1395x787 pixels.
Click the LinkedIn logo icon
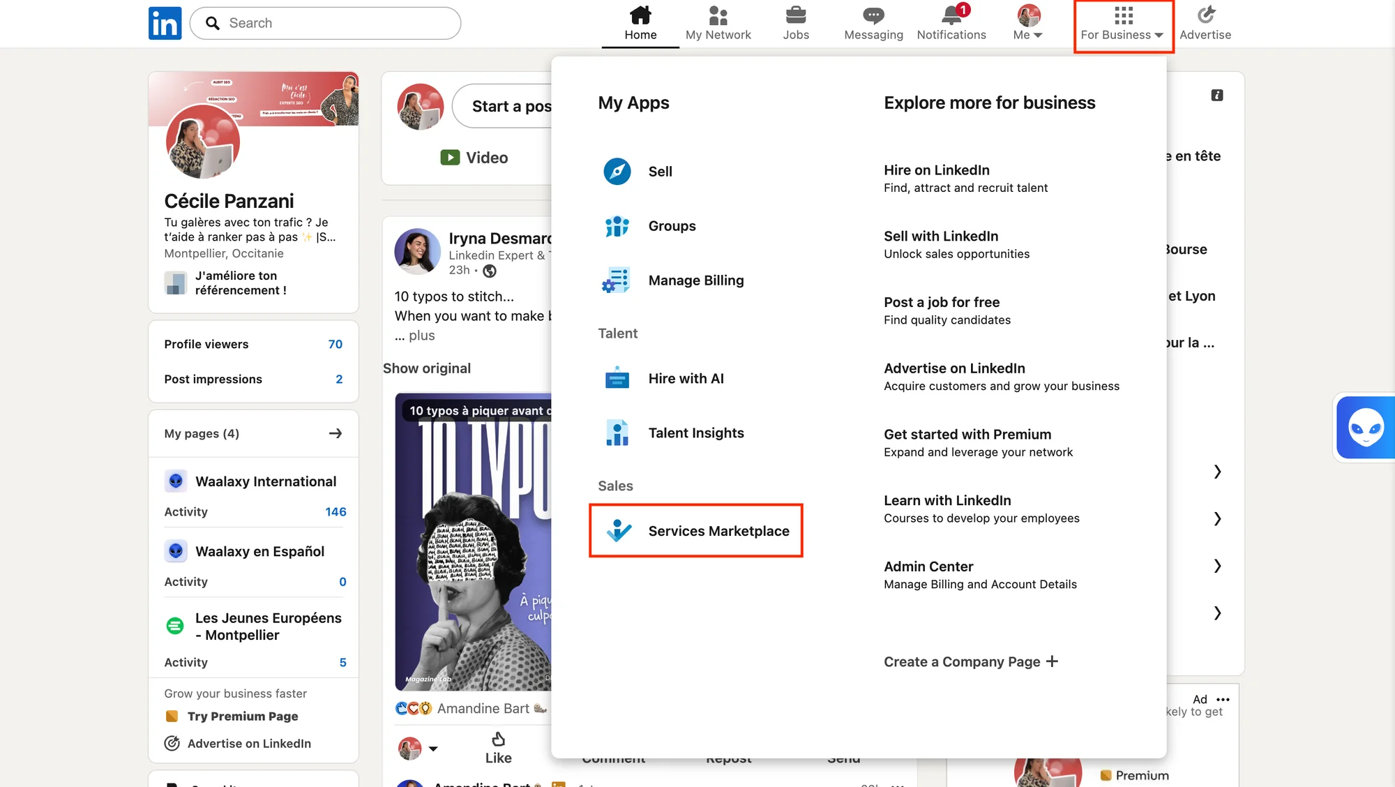click(165, 23)
